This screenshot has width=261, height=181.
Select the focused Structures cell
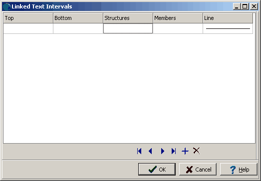tap(128, 28)
